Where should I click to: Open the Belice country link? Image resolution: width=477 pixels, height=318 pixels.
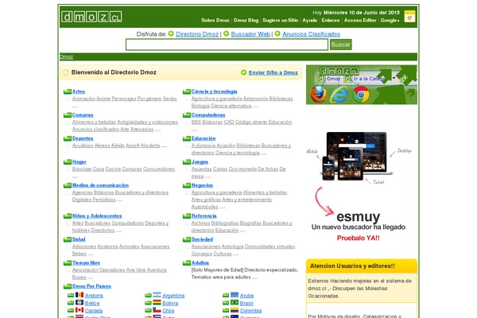tap(92, 303)
